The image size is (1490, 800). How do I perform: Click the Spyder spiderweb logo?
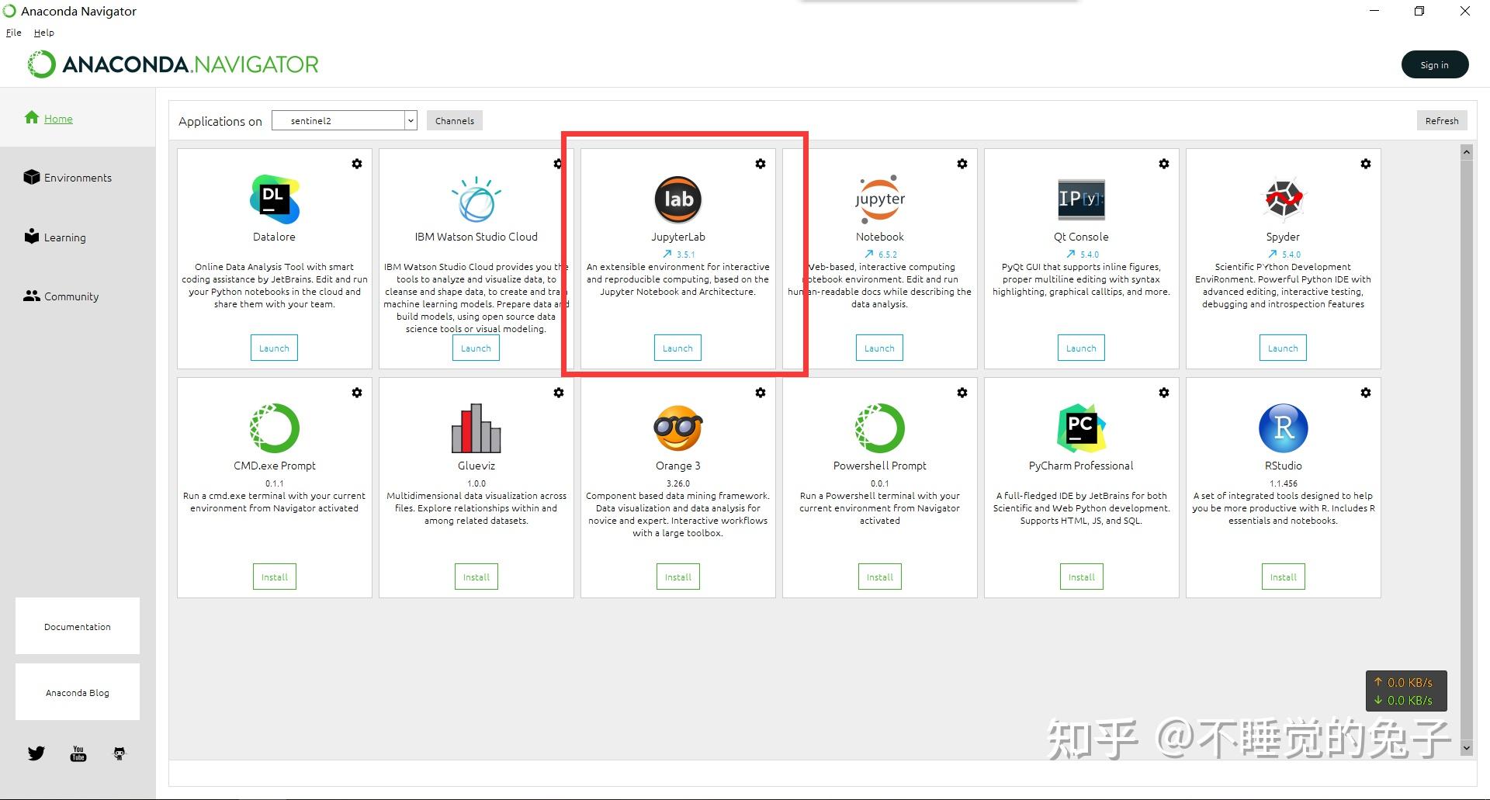click(1284, 199)
